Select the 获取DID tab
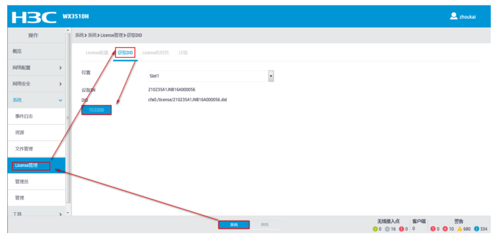495x238 pixels. pos(126,52)
